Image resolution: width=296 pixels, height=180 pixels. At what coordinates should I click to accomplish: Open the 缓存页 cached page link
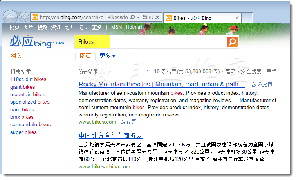(x=128, y=122)
